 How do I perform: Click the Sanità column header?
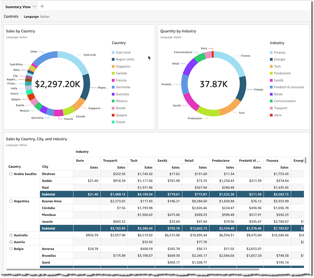(163, 160)
